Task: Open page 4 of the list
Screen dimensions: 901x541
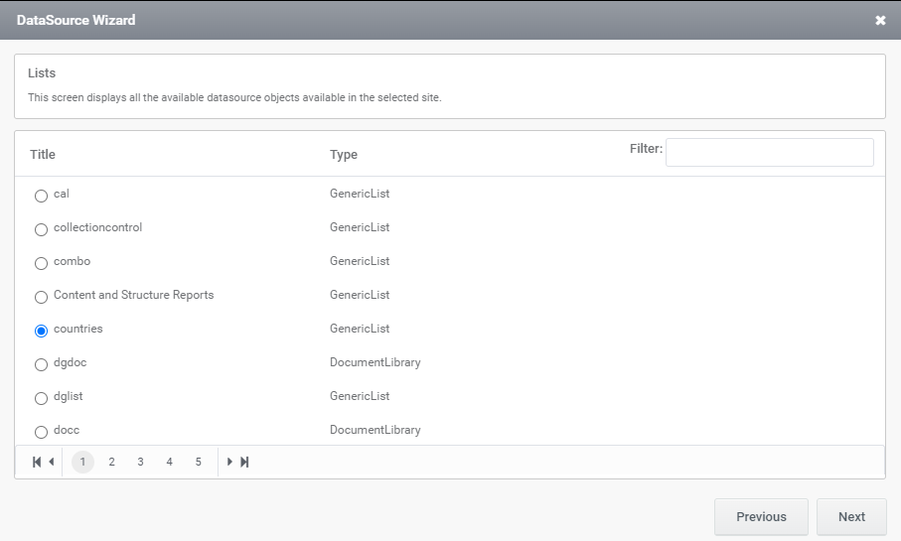Action: (x=170, y=462)
